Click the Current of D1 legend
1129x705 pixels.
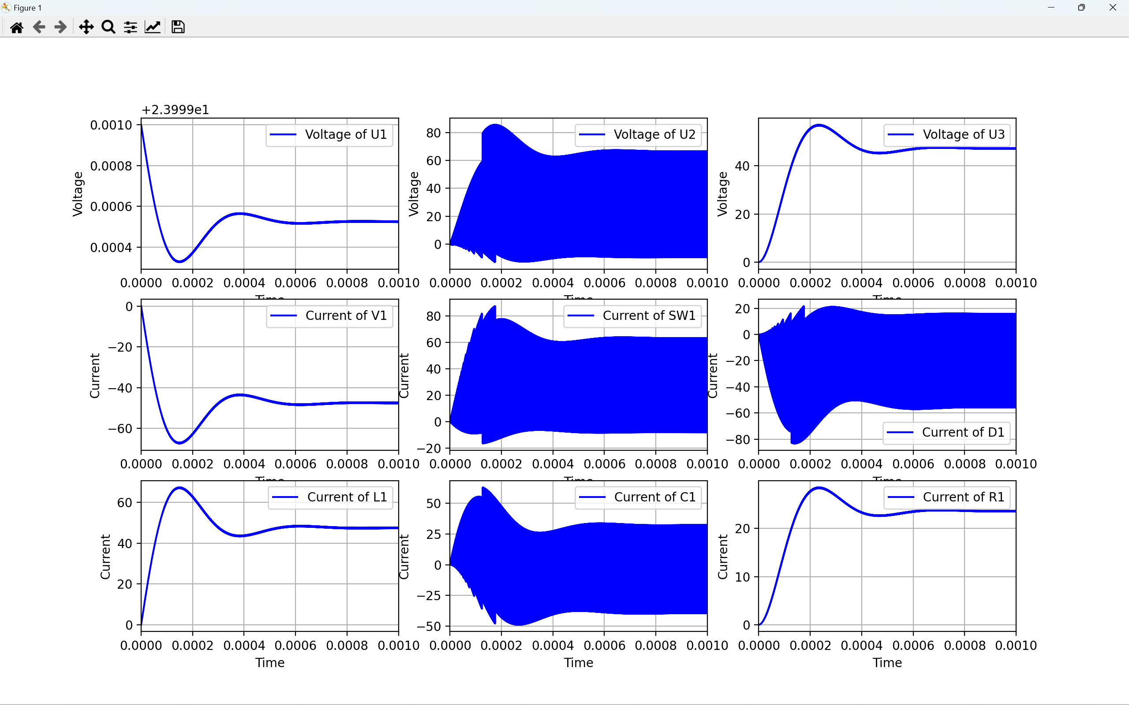[x=946, y=433]
